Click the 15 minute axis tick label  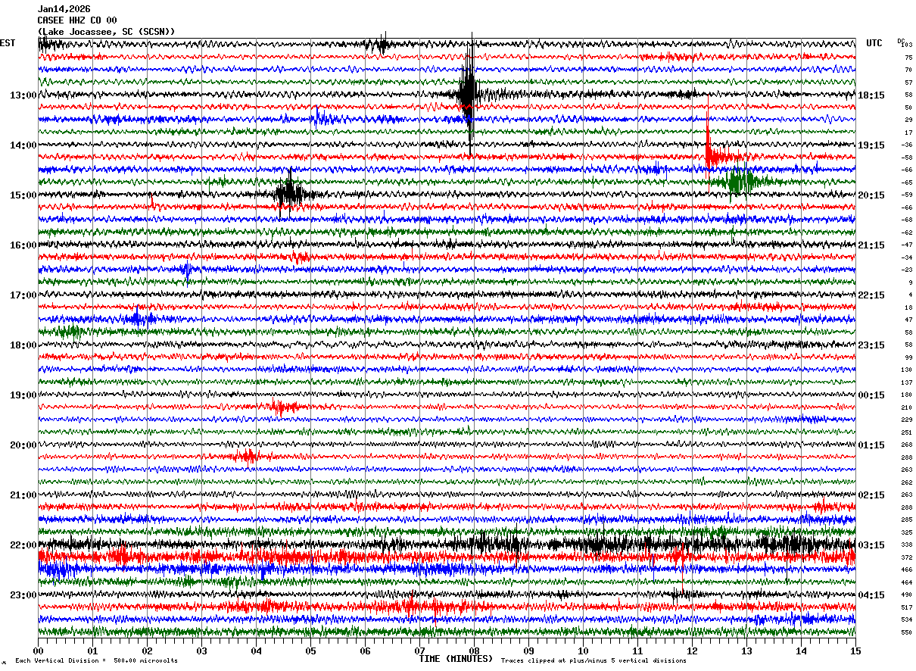pyautogui.click(x=855, y=651)
